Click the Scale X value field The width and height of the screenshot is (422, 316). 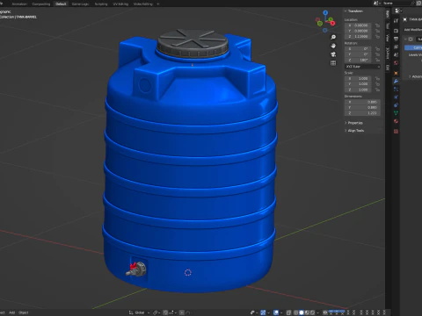coord(359,78)
